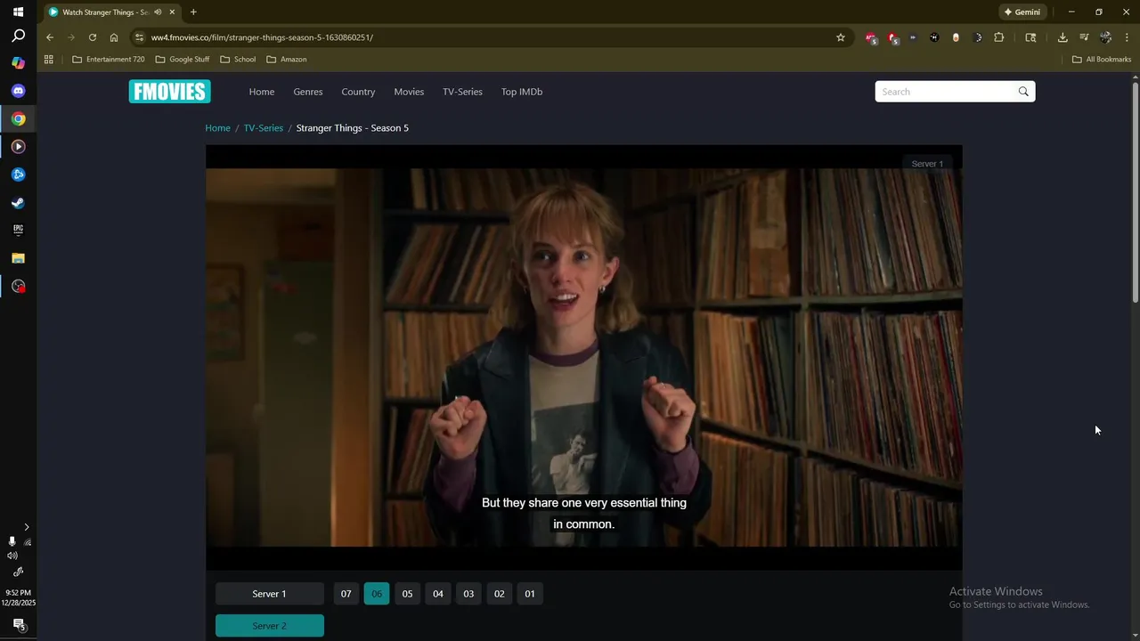
Task: Open the Chrome apps grid in bookmarks bar
Action: [49, 60]
